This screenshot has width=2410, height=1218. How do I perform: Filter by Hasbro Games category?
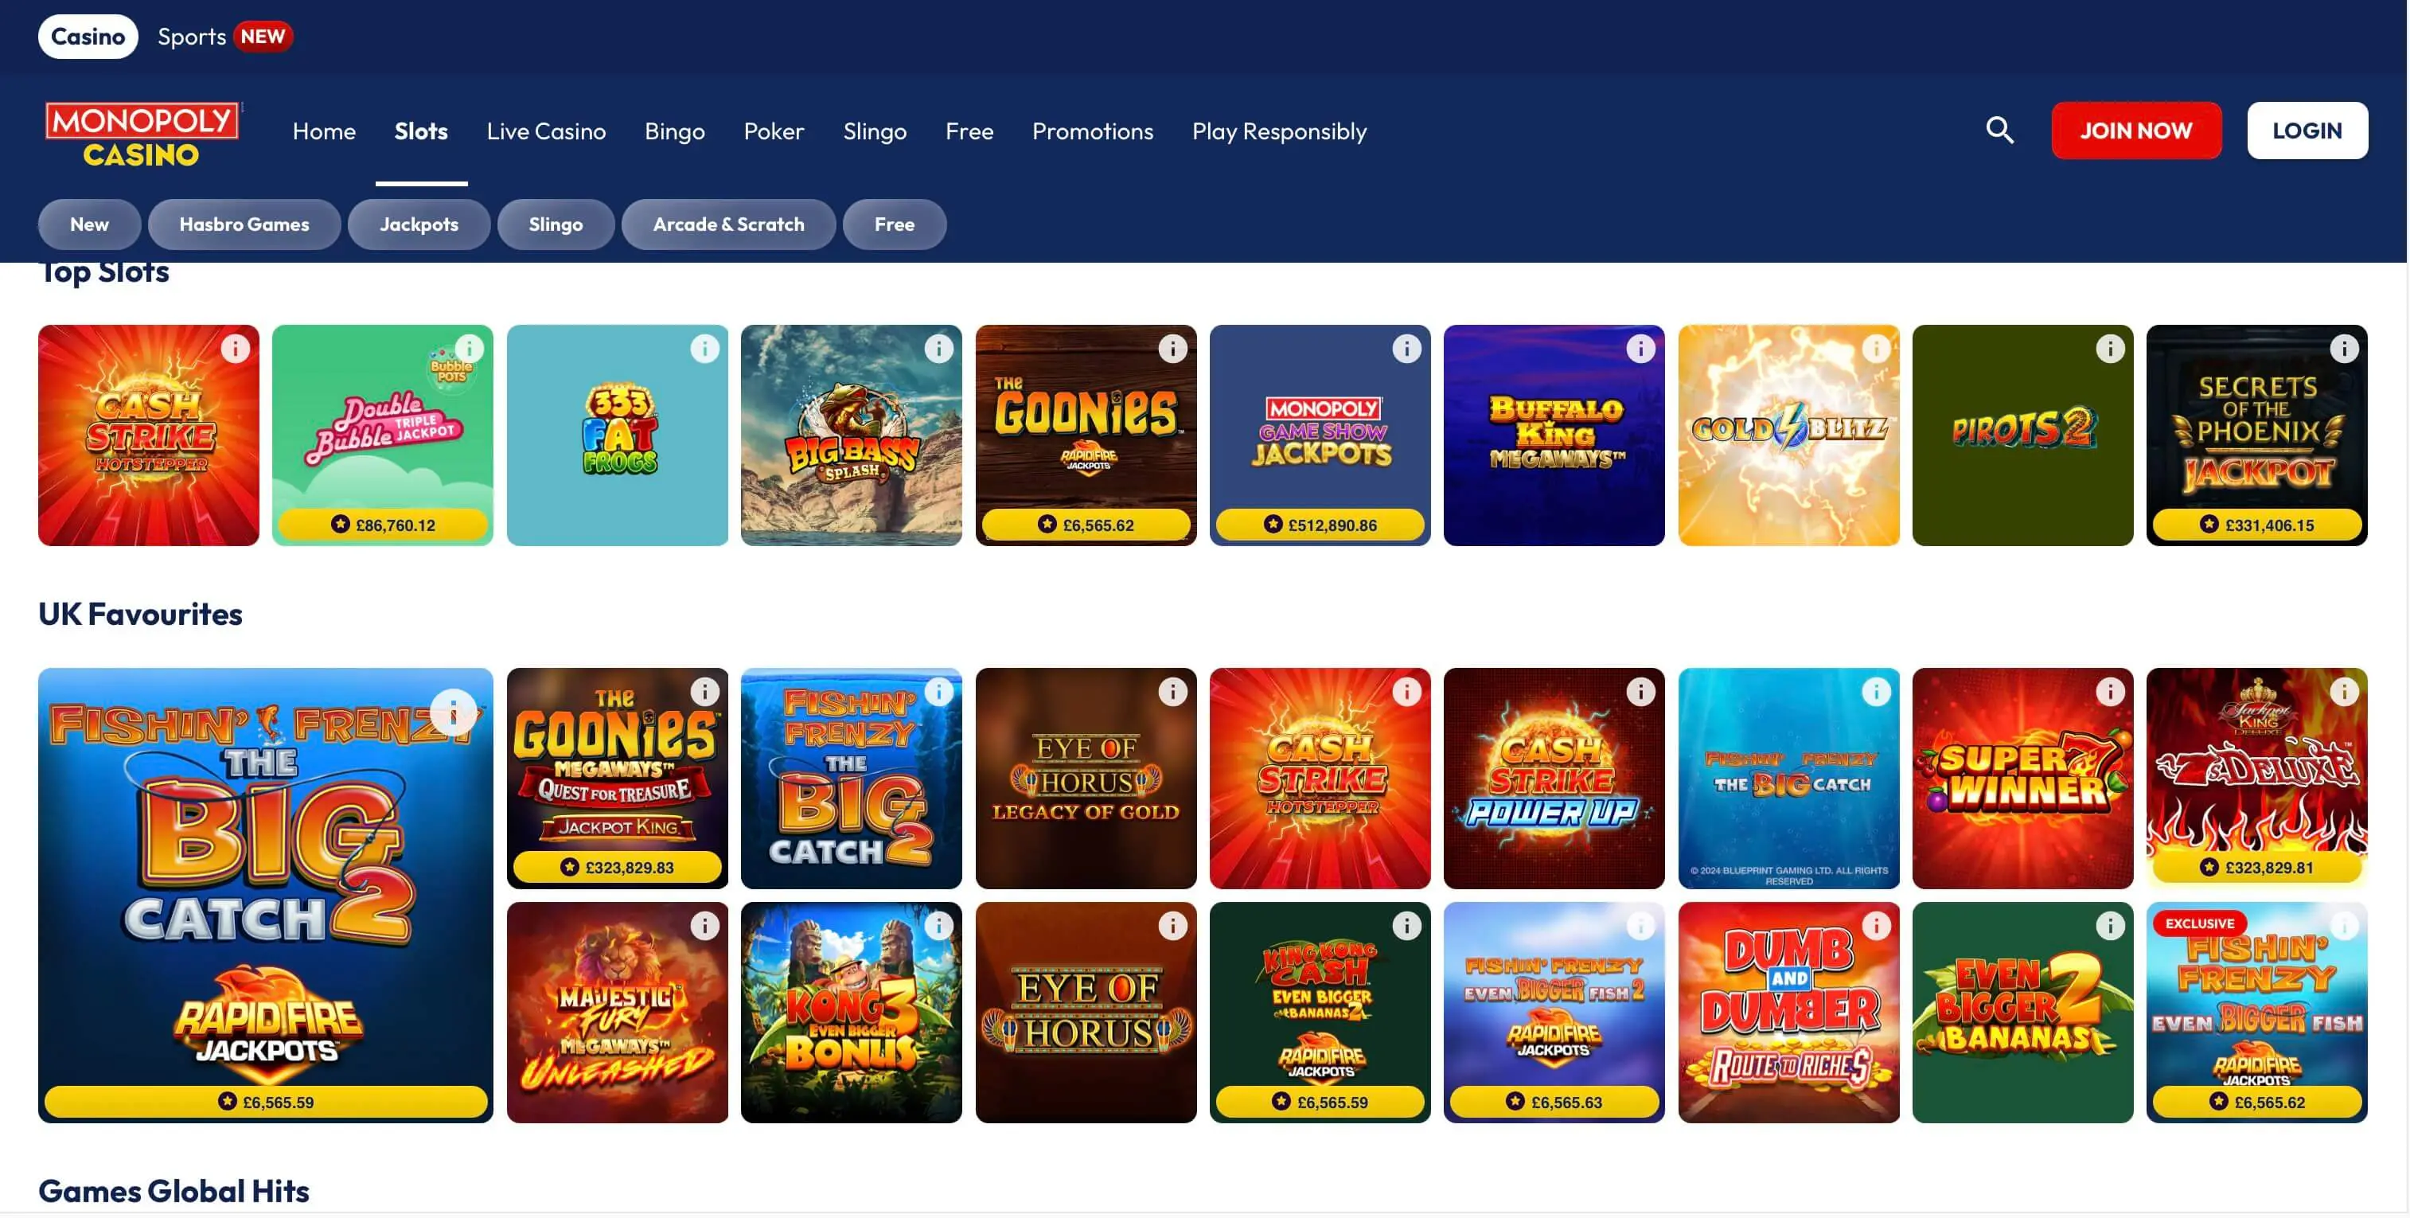coord(244,224)
